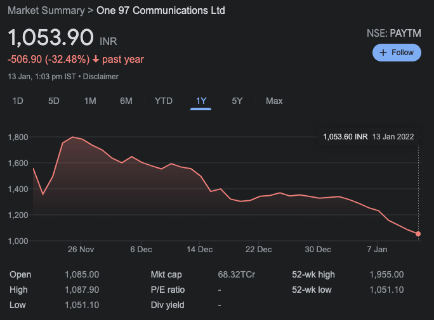Show the 5Y chart range

(237, 101)
